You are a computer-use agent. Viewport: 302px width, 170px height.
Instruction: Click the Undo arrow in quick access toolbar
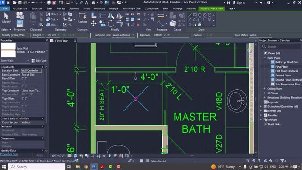point(33,3)
